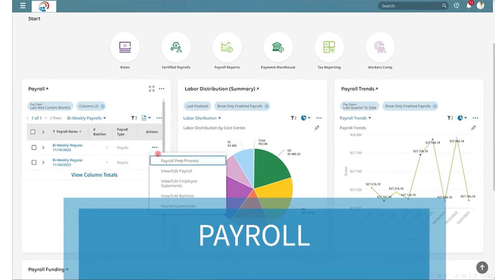Edit the Payroll Trends chart pencil

pos(473,128)
